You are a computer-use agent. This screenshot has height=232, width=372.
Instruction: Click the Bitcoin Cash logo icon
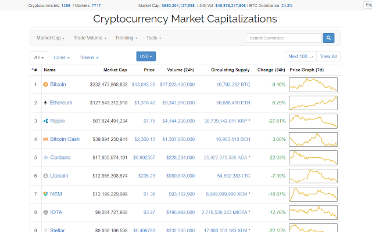[x=45, y=139]
